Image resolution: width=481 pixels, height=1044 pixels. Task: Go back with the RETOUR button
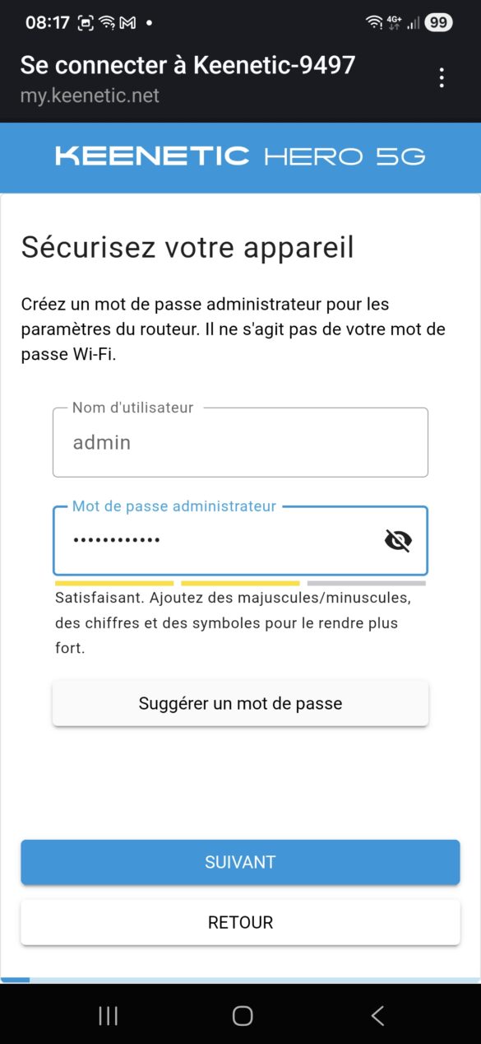click(x=240, y=922)
